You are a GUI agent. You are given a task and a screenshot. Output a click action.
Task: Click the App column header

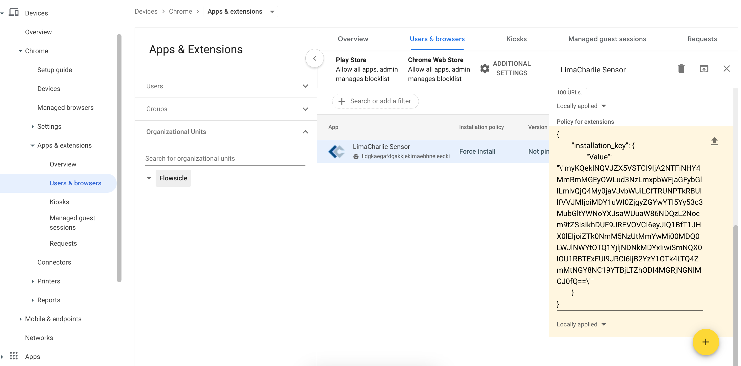333,127
